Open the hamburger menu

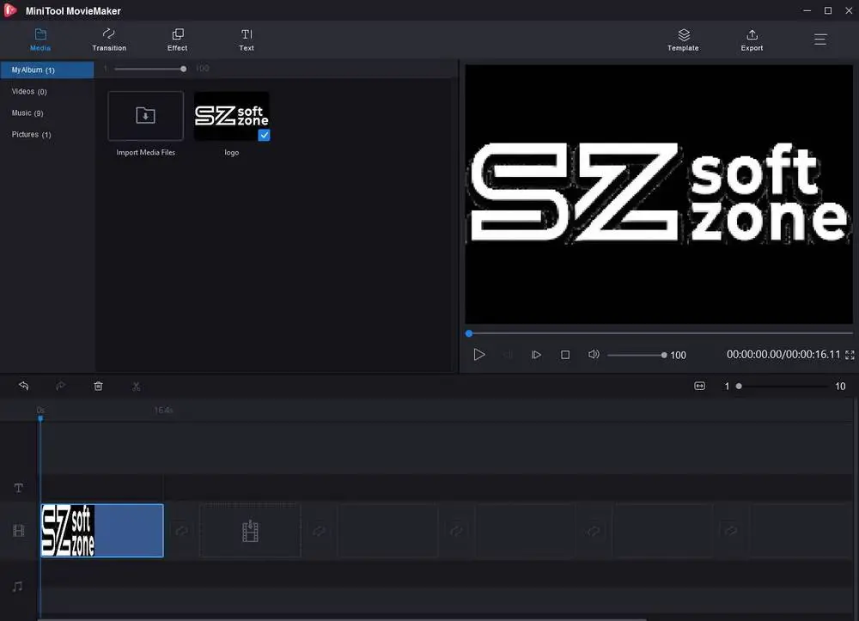pos(820,40)
